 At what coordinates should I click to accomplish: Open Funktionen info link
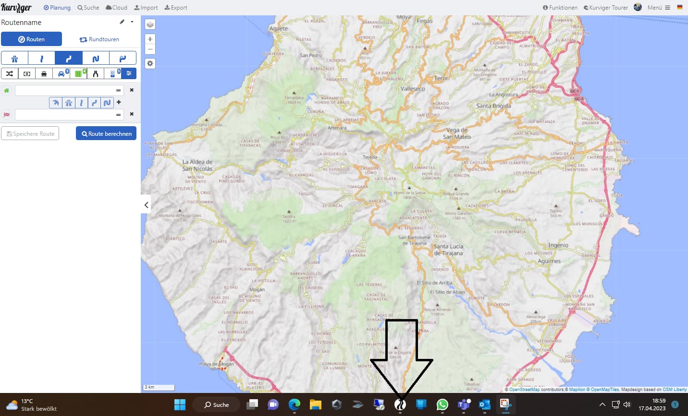560,8
